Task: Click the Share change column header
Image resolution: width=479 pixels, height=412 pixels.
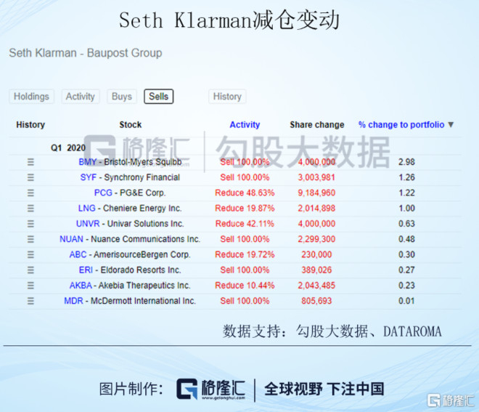Action: [316, 124]
